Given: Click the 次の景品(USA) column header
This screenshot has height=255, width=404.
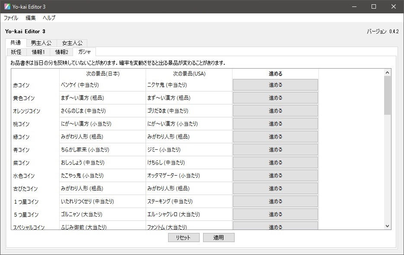Looking at the screenshot, I should [x=189, y=74].
